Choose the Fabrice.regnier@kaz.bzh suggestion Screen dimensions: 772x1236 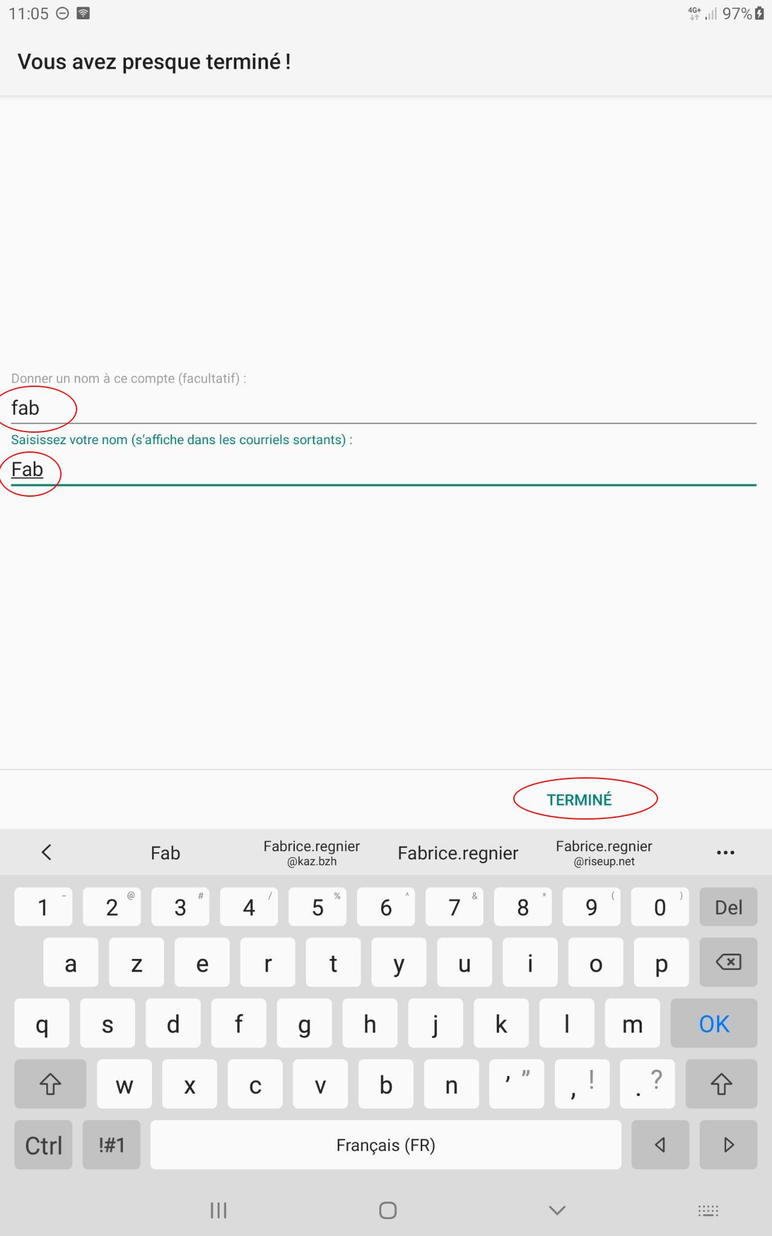(311, 853)
